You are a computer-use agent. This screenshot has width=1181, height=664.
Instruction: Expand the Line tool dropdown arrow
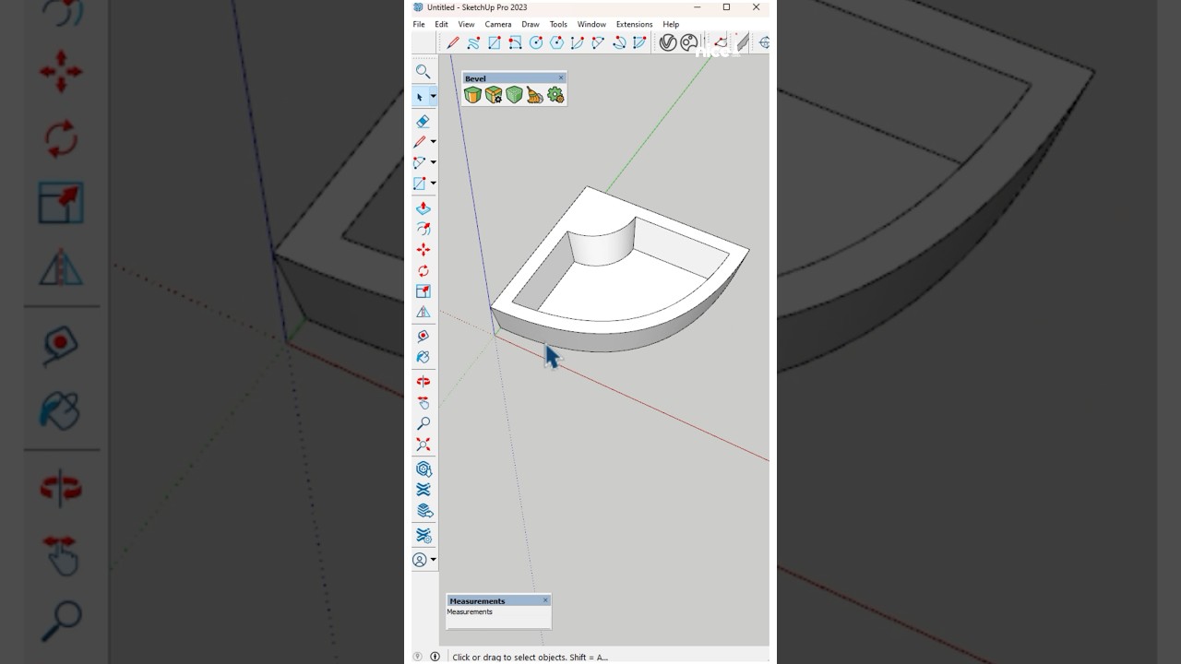click(x=433, y=142)
